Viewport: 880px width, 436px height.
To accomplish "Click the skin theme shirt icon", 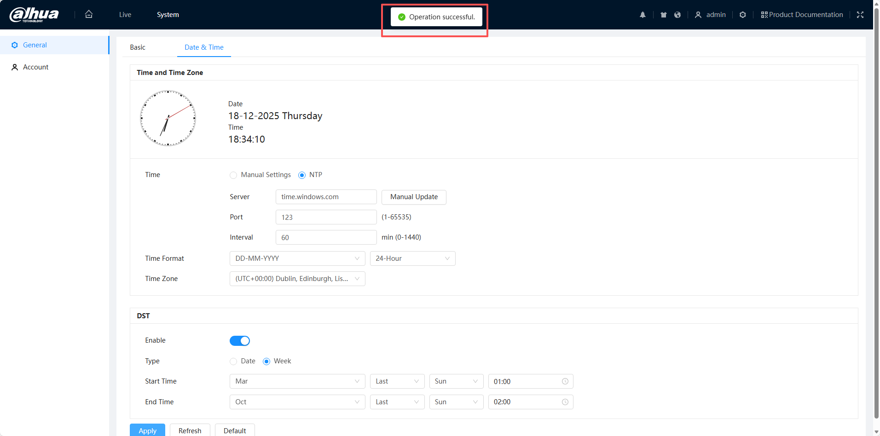I will click(x=663, y=15).
